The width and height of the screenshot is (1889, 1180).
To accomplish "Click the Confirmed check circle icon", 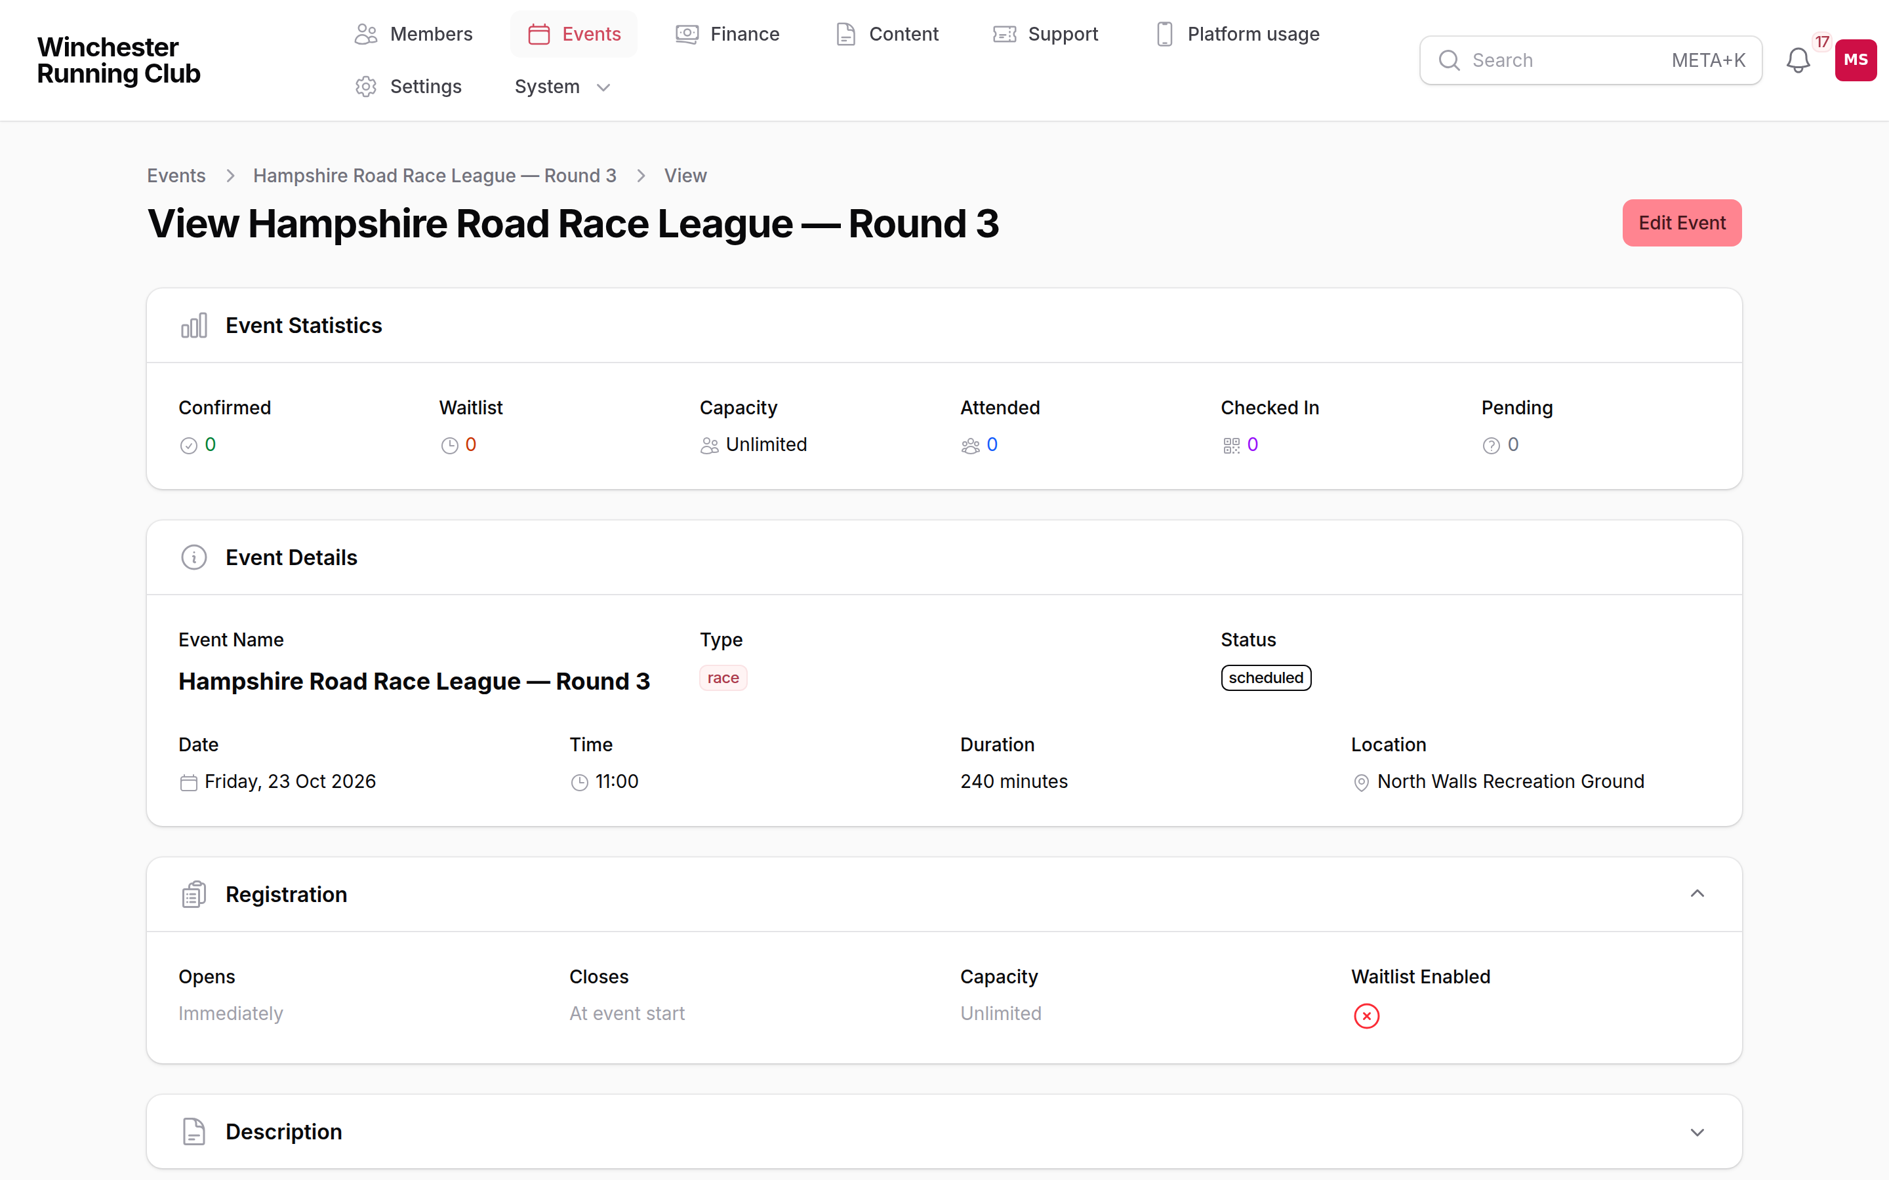I will click(188, 446).
